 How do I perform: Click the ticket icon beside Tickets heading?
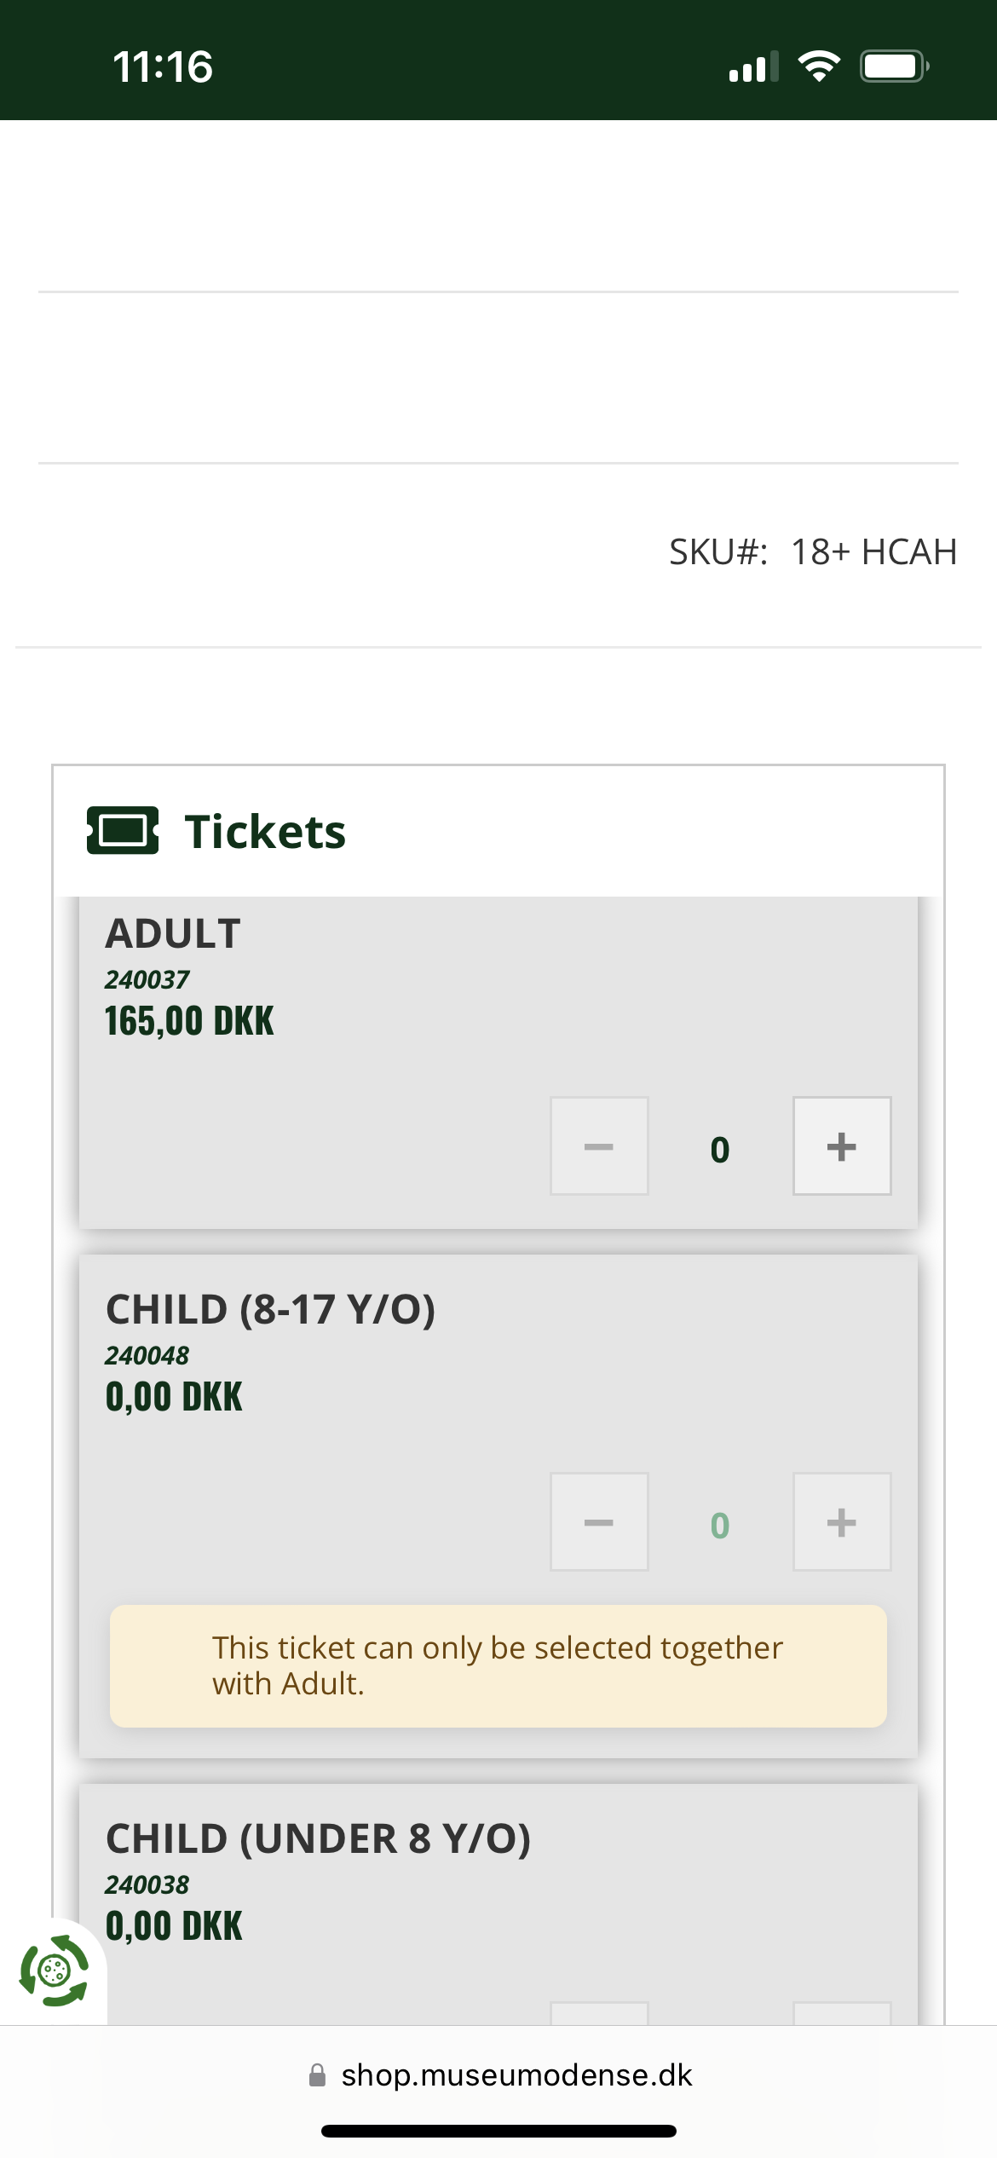tap(123, 830)
